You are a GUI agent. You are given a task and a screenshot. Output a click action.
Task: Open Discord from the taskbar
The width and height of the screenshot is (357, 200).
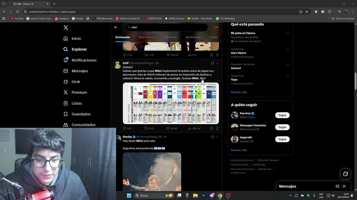click(212, 196)
